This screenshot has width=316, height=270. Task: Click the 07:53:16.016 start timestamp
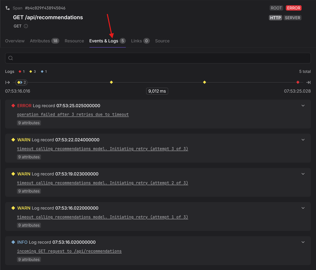point(18,91)
